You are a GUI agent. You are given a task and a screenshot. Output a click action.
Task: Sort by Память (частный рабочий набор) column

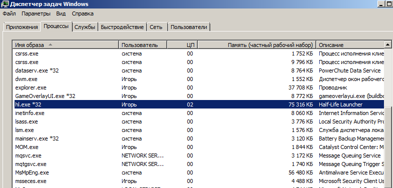257,45
